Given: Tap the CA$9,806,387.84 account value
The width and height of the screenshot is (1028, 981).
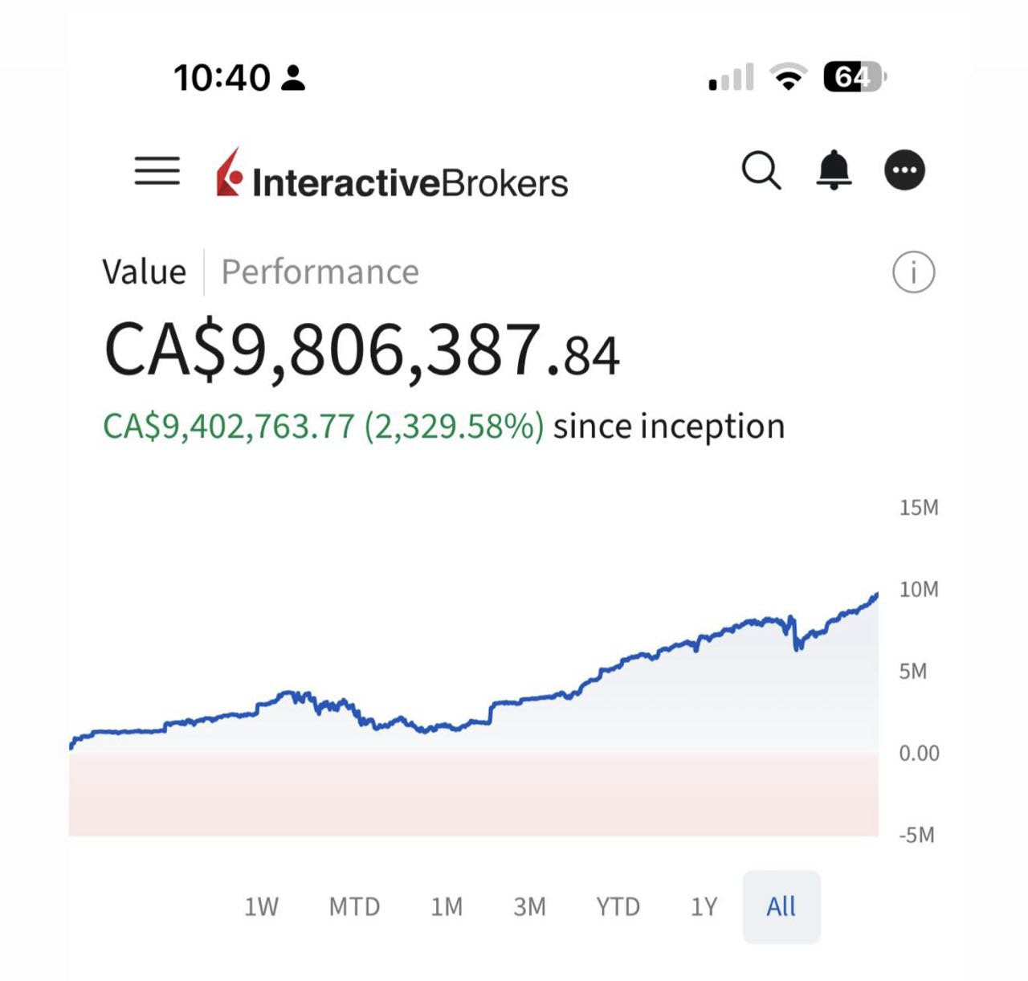Looking at the screenshot, I should pos(361,350).
